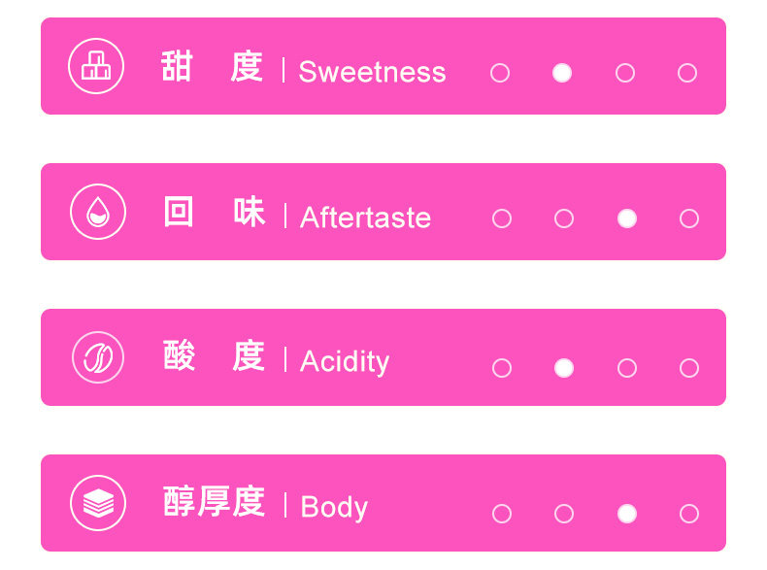Click the Sweetness label text
Screen dimensions: 767x570
point(372,72)
